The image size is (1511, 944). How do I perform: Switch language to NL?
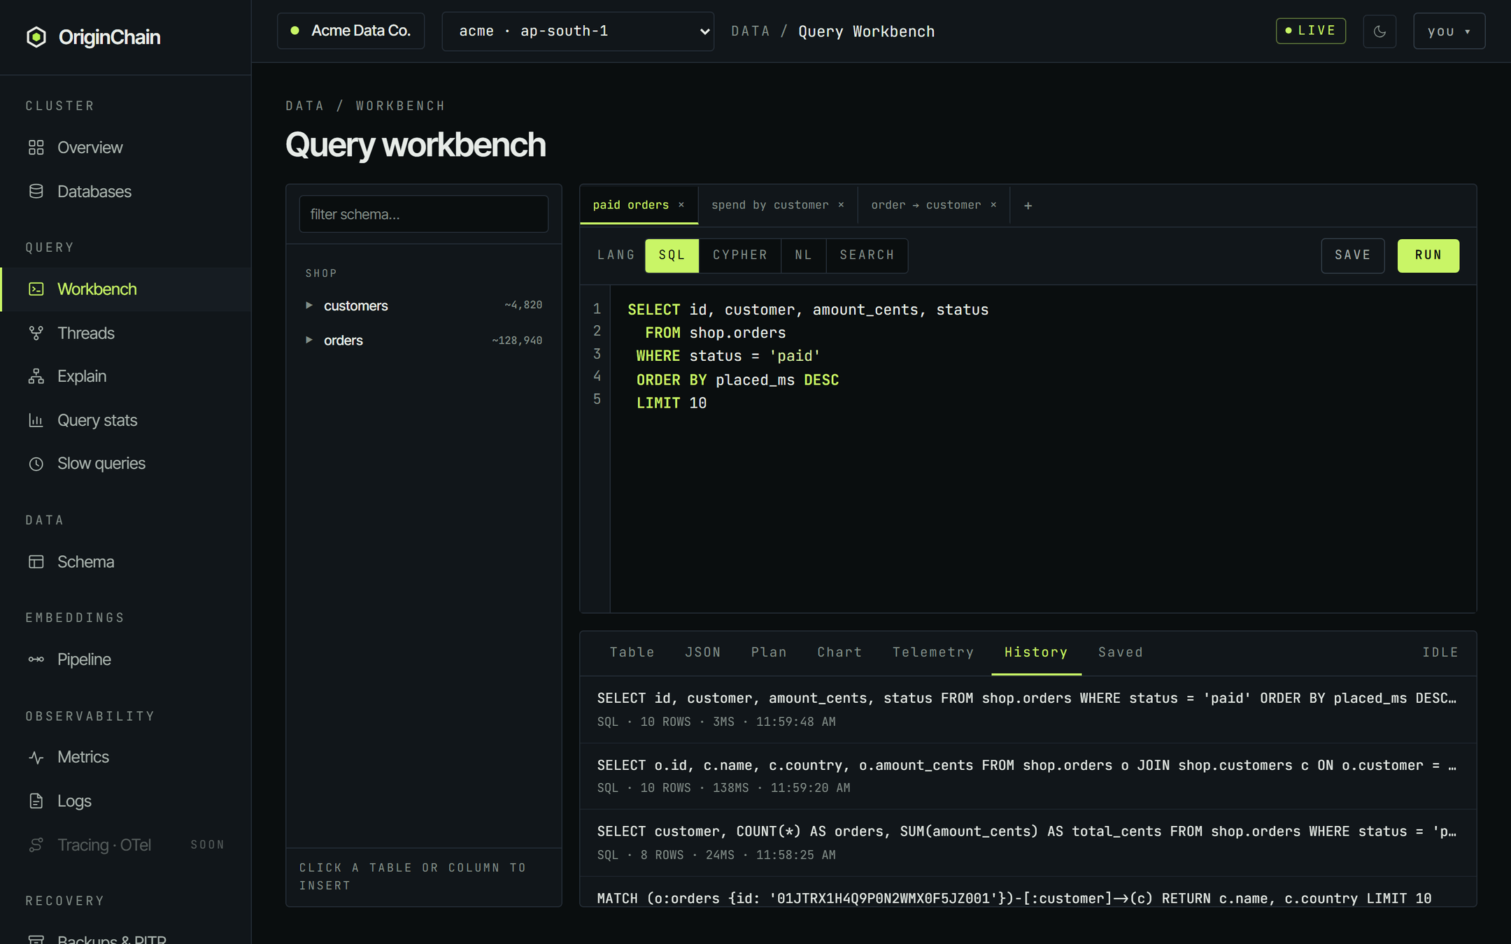(804, 255)
